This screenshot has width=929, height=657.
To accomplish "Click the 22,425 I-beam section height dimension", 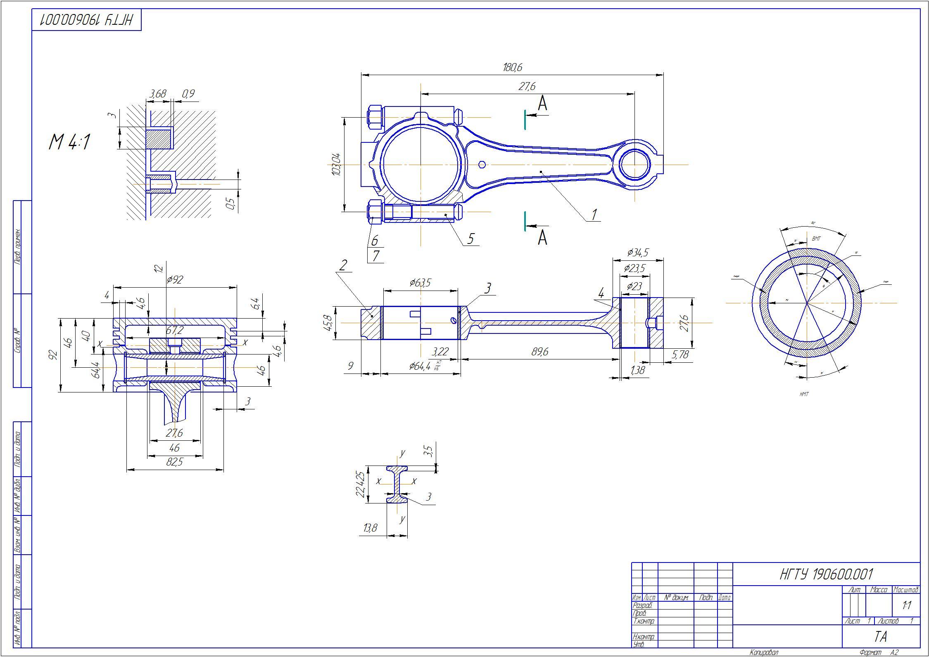I will tap(361, 484).
